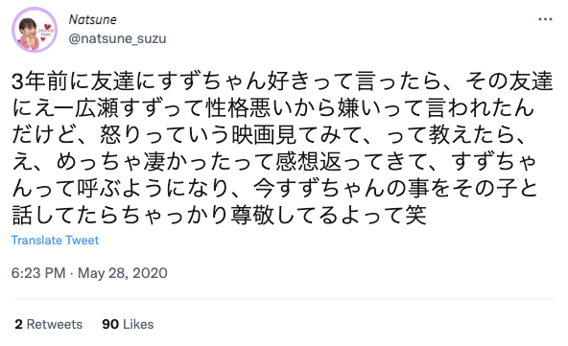Click the tweet line starting with え、めっちゃ
The height and width of the screenshot is (346, 568).
273,161
